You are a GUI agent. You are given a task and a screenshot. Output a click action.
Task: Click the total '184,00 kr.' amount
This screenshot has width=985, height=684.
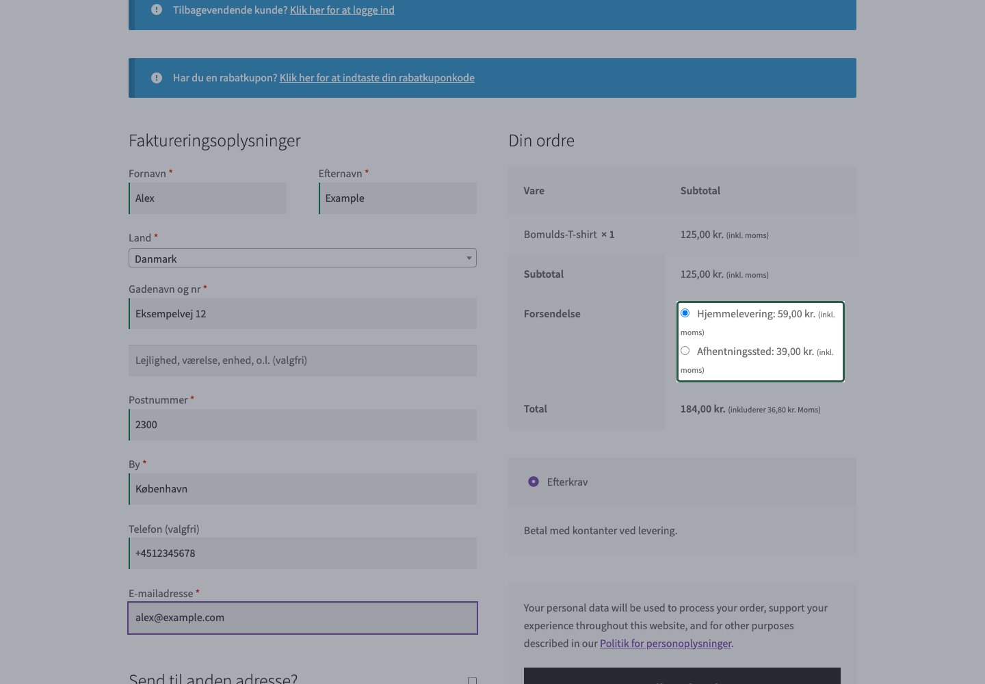(x=702, y=409)
